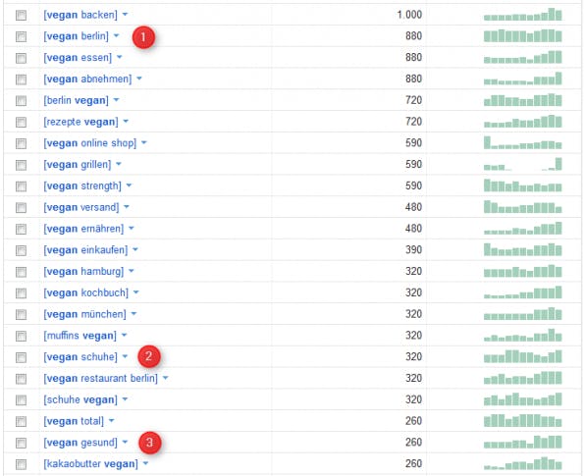Open dropdown arrow next to [vegan backen]

pos(125,15)
